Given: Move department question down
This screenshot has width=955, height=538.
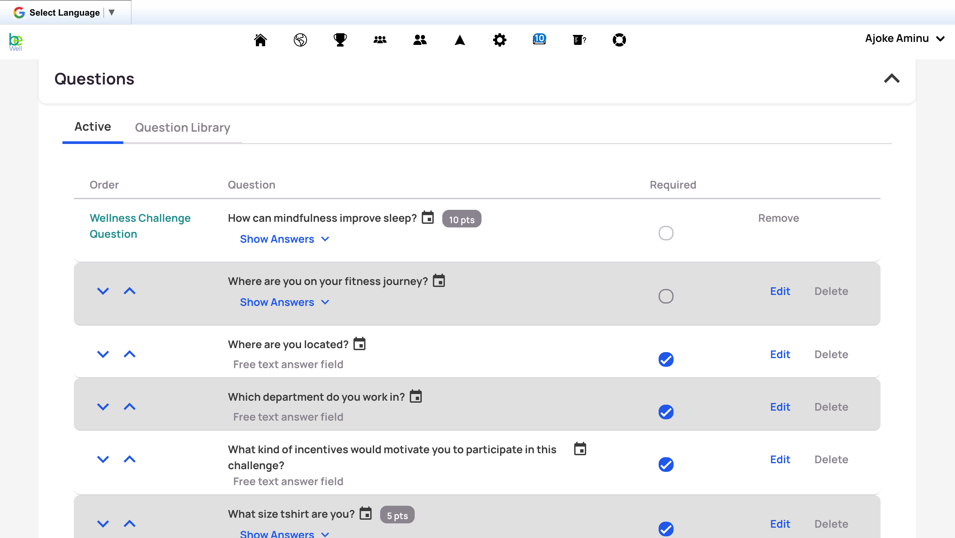Looking at the screenshot, I should [x=103, y=407].
